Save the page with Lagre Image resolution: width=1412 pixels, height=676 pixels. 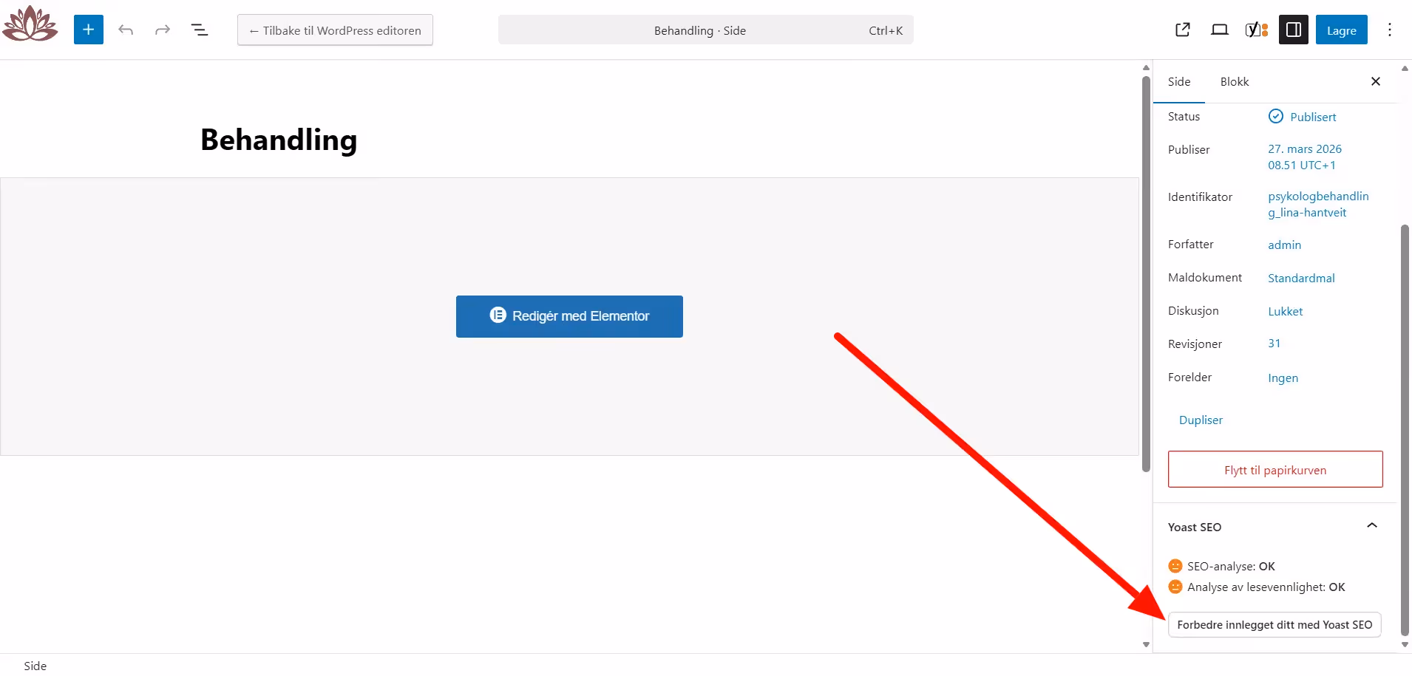point(1342,30)
